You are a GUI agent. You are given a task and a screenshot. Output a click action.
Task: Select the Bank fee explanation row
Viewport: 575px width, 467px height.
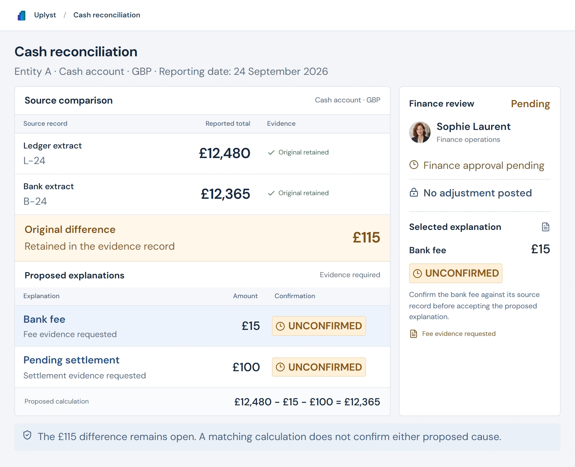[202, 326]
